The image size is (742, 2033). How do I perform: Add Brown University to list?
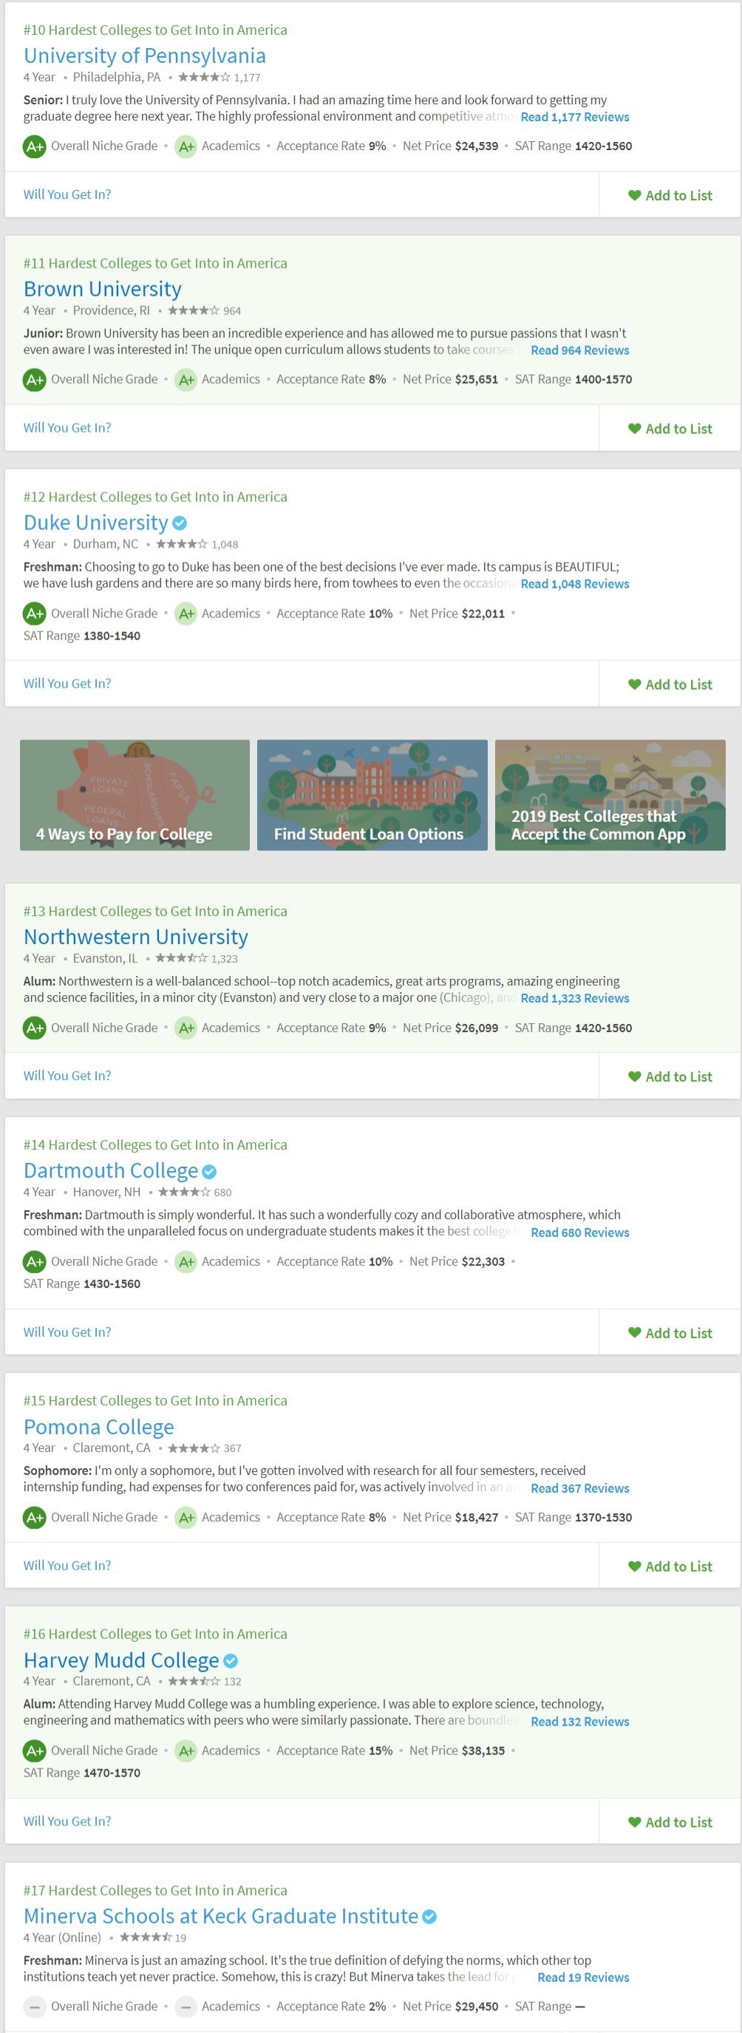coord(670,429)
